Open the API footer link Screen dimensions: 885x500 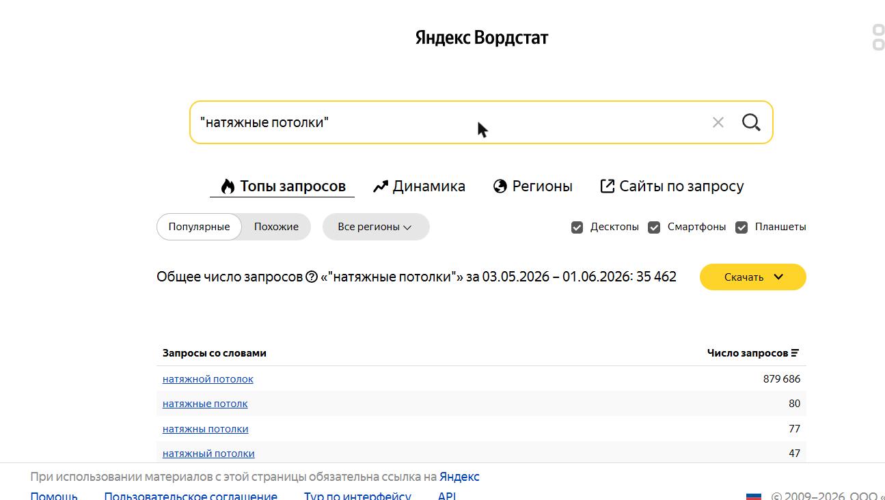coord(447,496)
